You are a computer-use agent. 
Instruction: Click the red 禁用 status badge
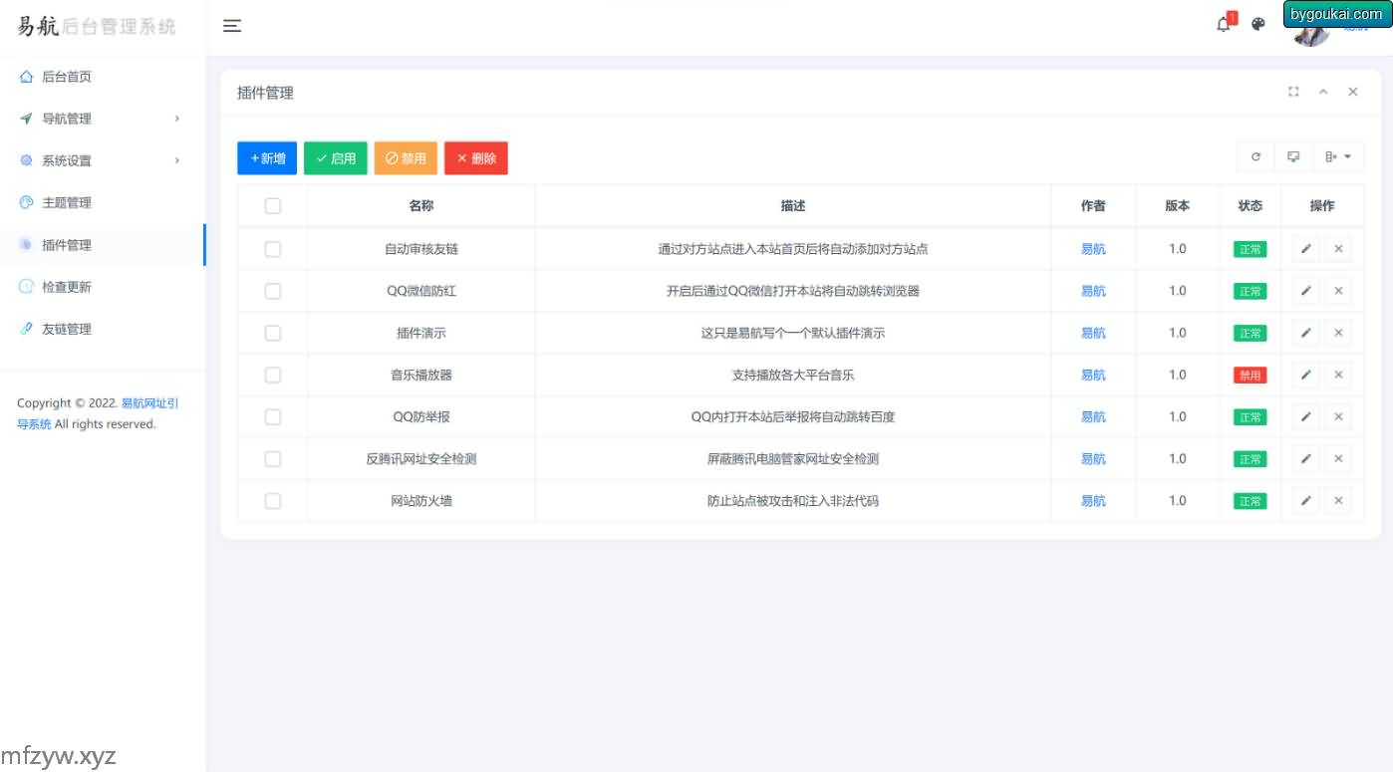pyautogui.click(x=1250, y=376)
